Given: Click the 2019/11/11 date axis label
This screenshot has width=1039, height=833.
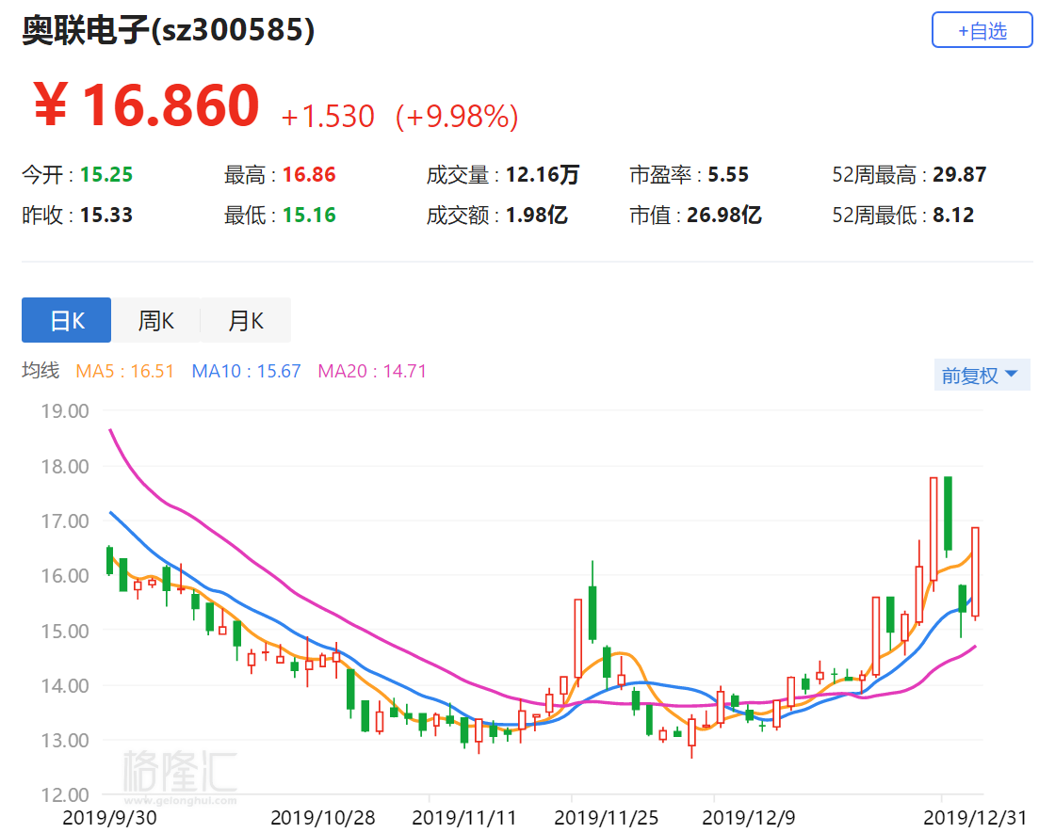Looking at the screenshot, I should click(463, 818).
